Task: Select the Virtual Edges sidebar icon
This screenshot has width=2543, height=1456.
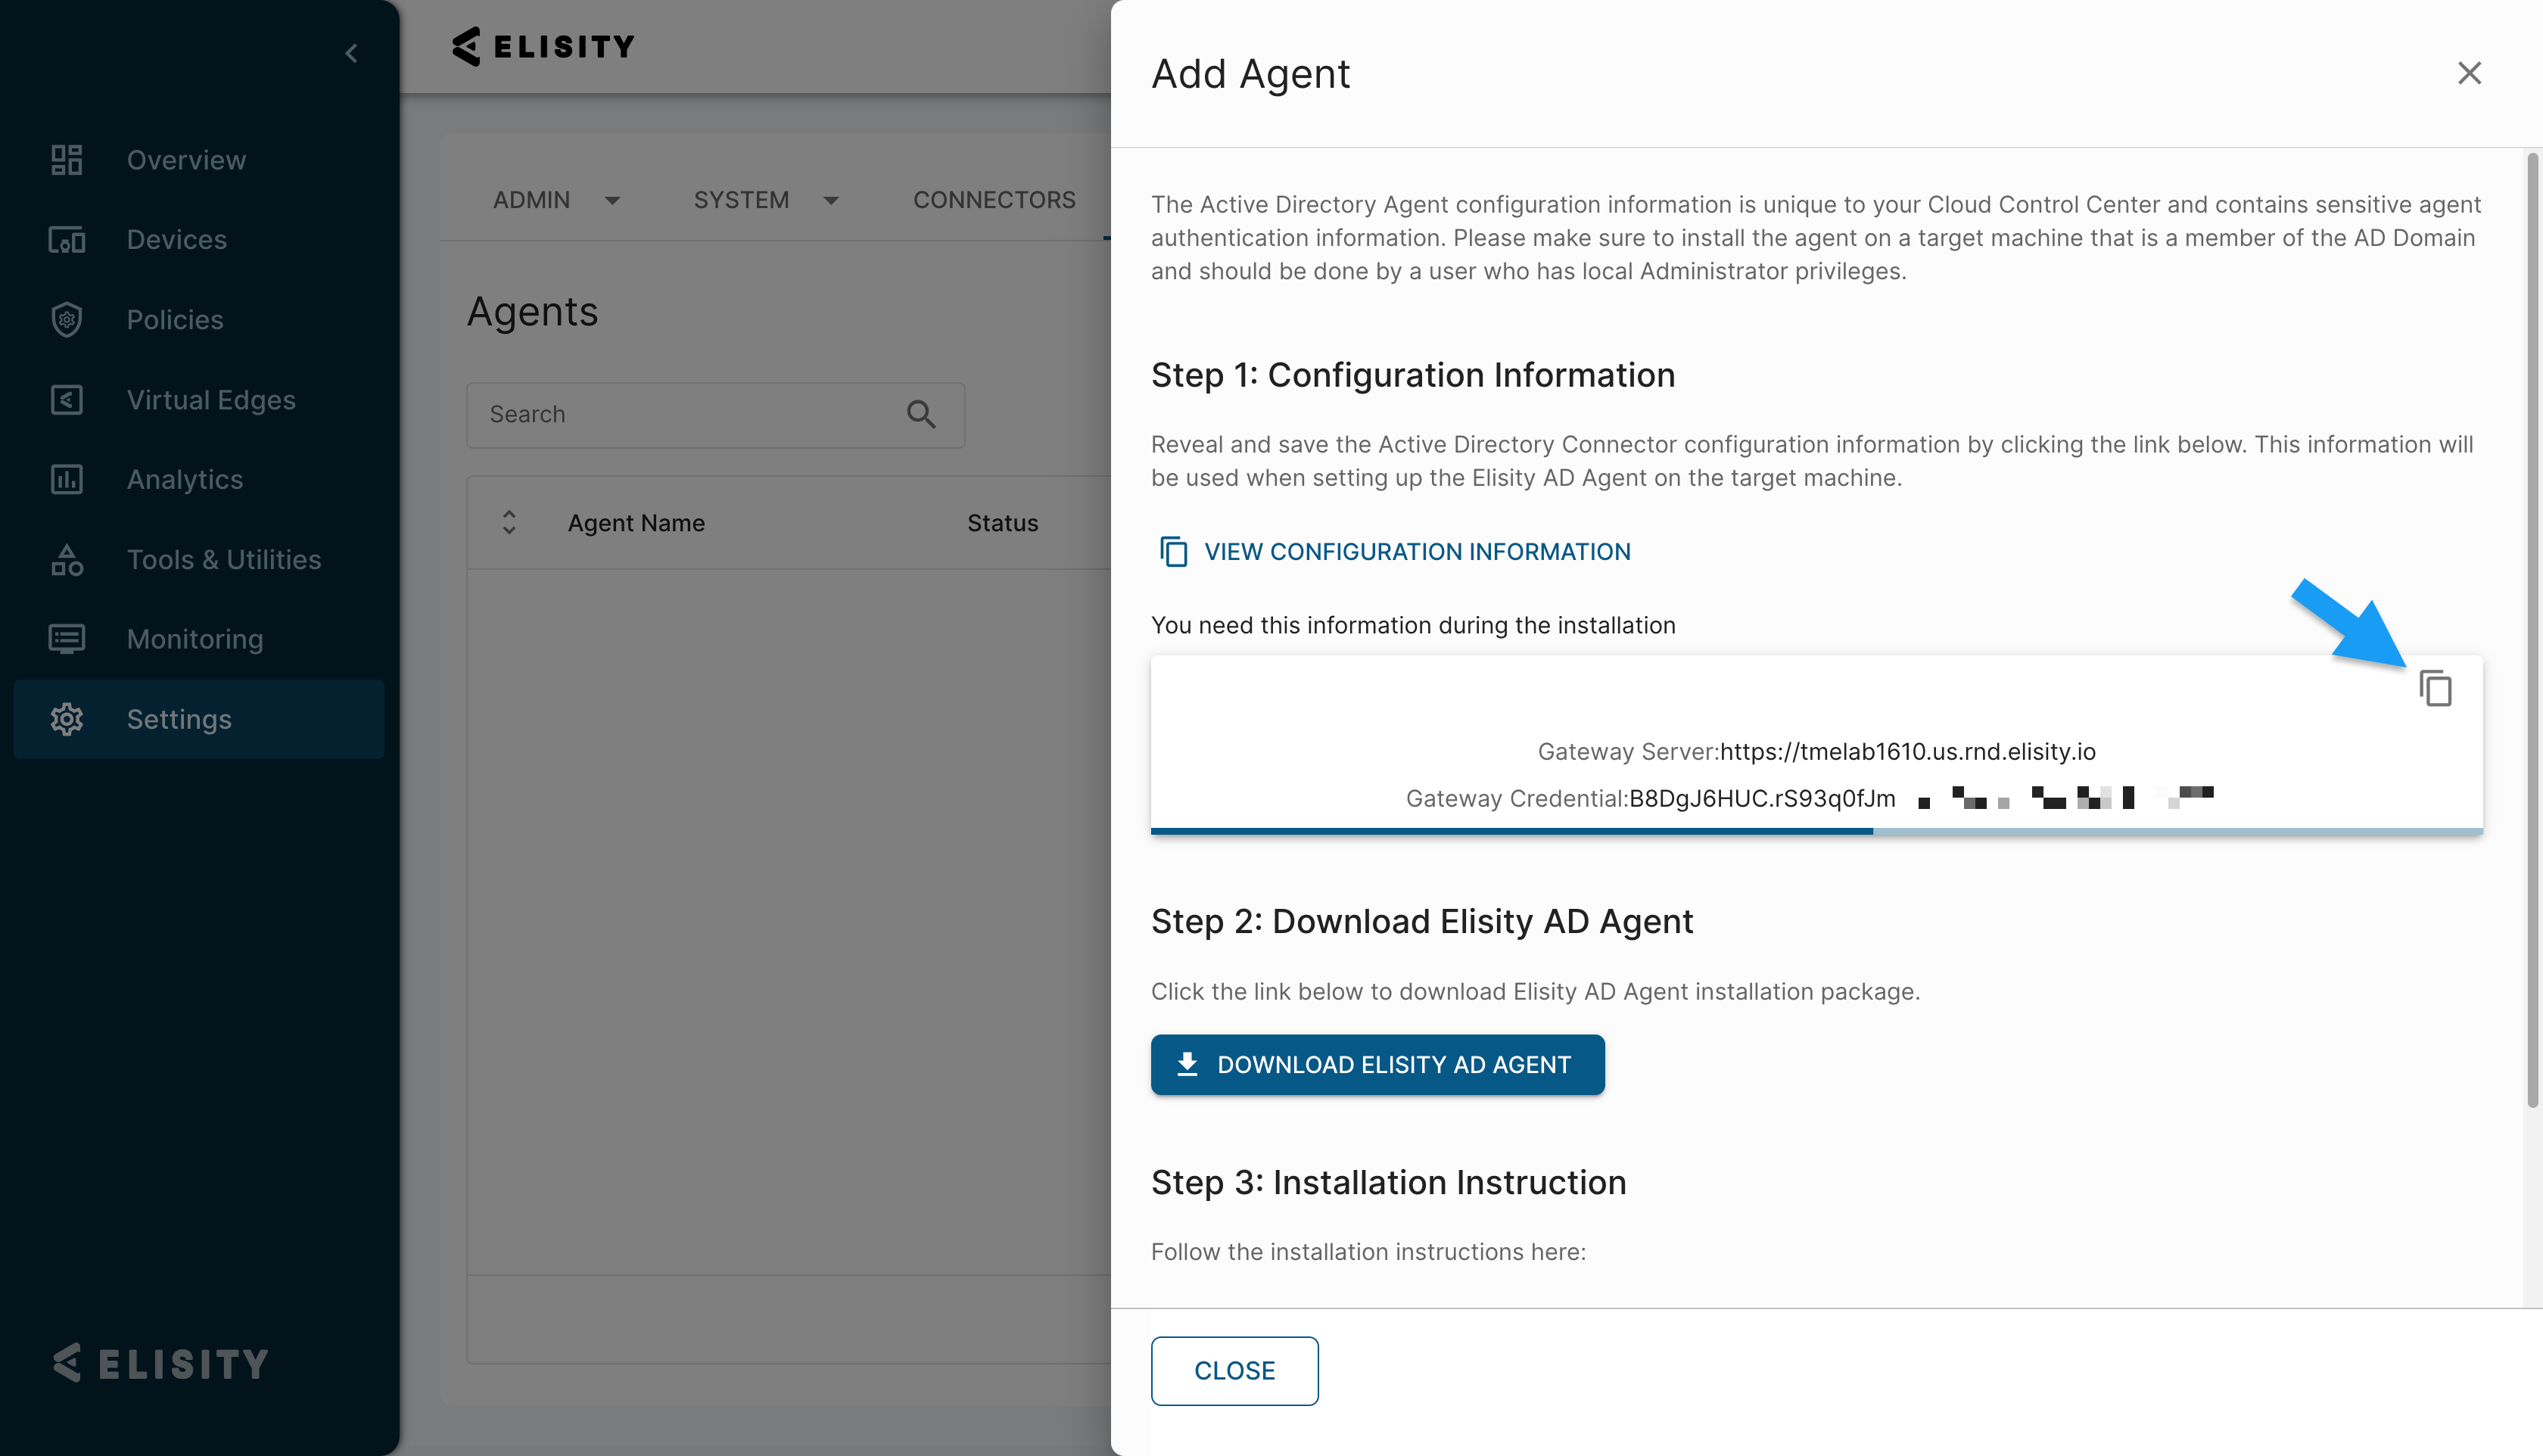Action: (x=66, y=399)
